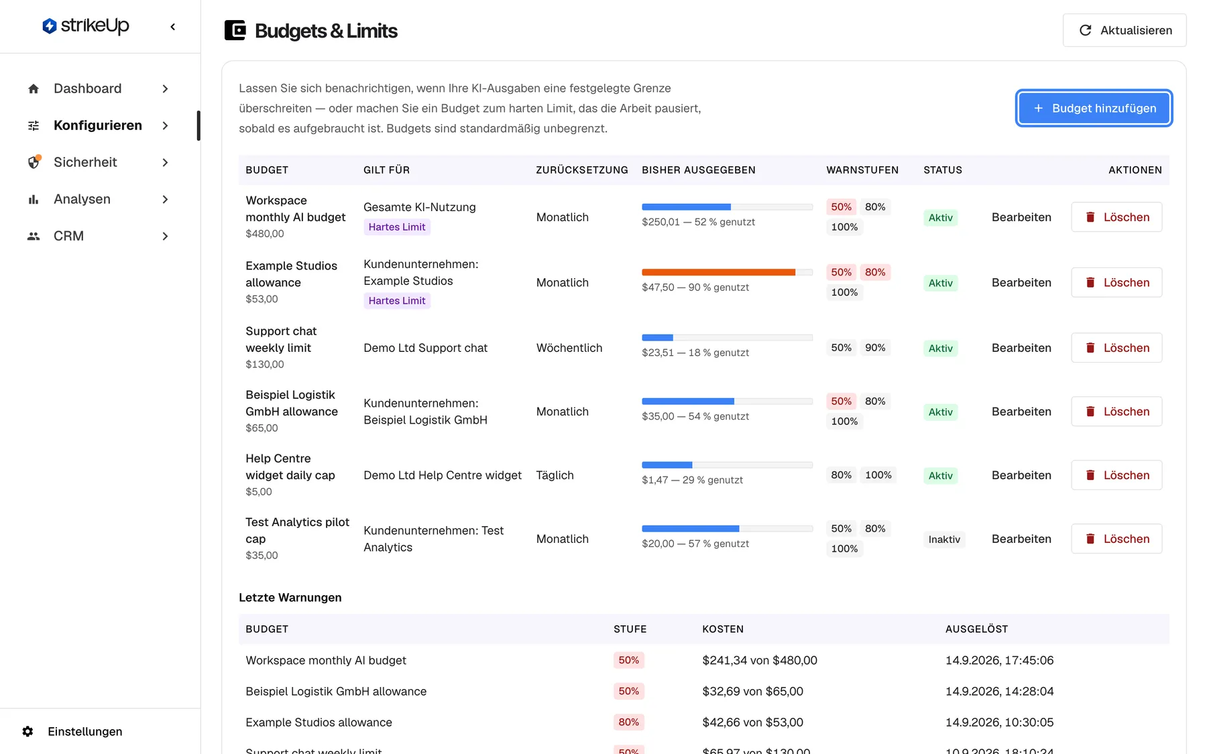Expand the Analysen menu chevron
The width and height of the screenshot is (1207, 754).
click(165, 199)
